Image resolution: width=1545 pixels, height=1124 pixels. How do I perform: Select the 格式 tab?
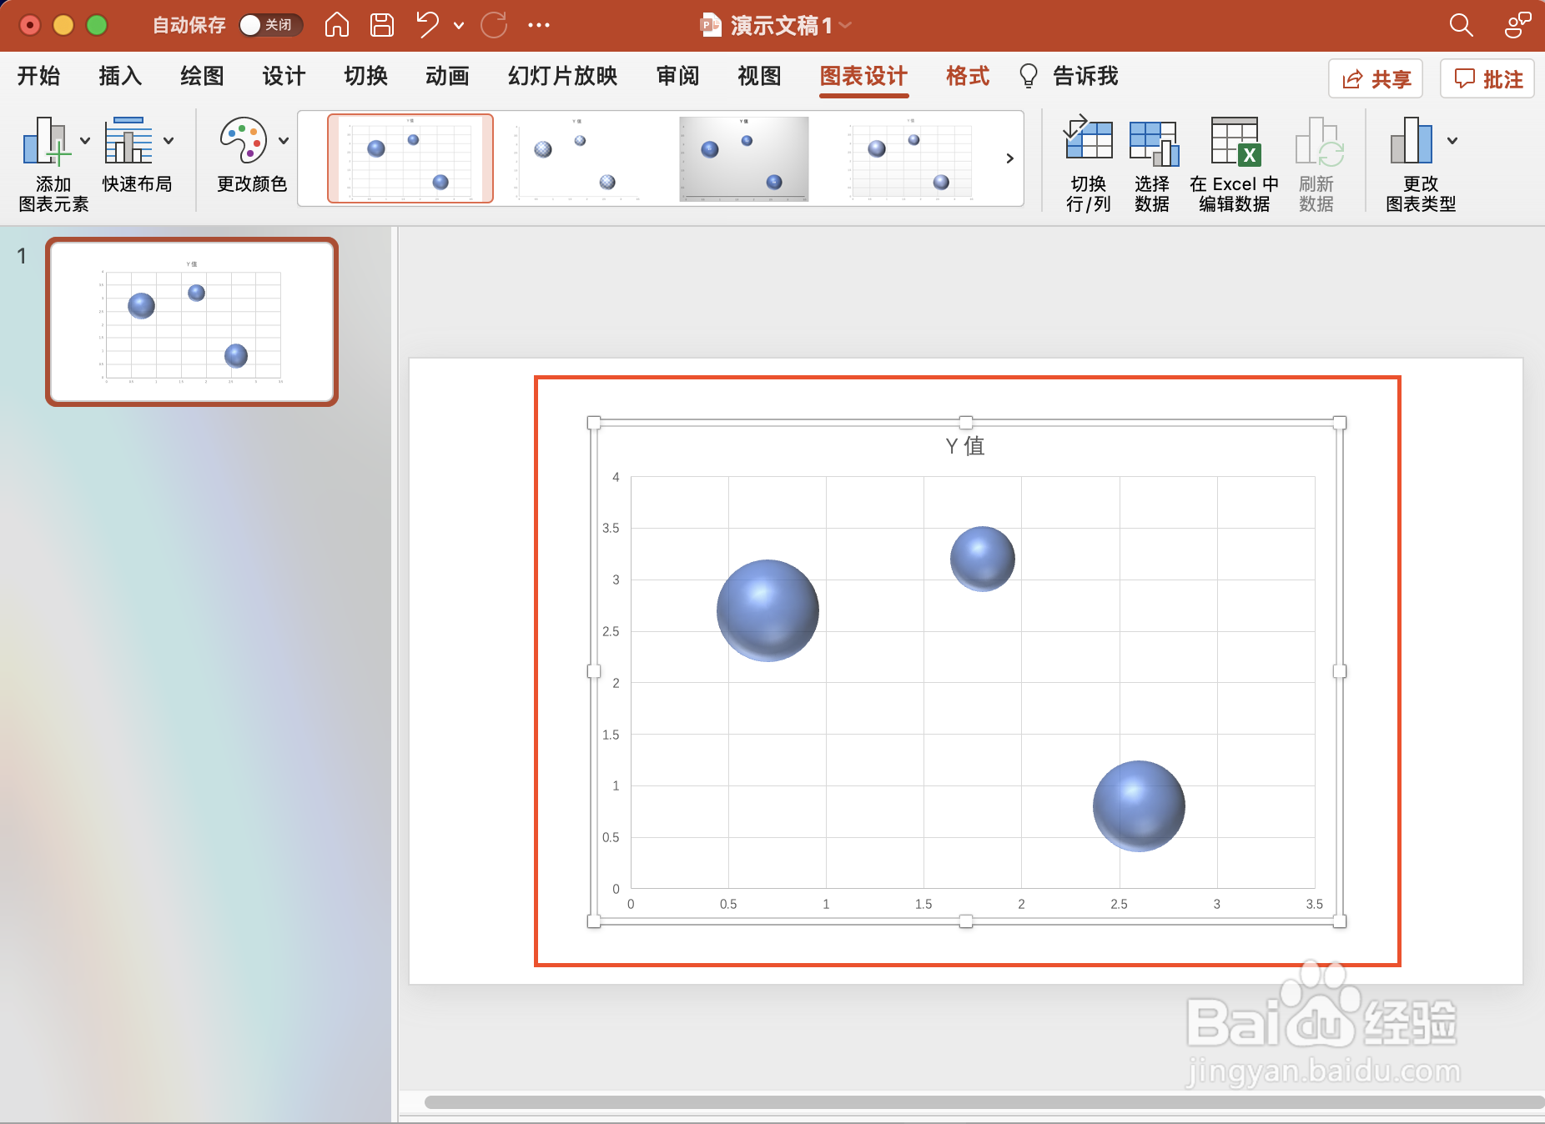pyautogui.click(x=968, y=76)
